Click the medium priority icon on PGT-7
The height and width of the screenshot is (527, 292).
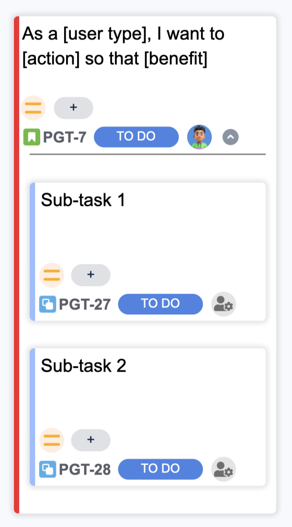pos(33,108)
